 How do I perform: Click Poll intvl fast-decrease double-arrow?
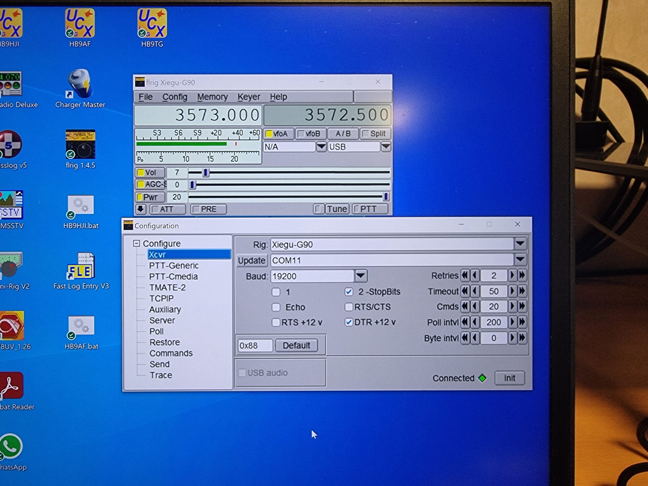click(x=465, y=322)
